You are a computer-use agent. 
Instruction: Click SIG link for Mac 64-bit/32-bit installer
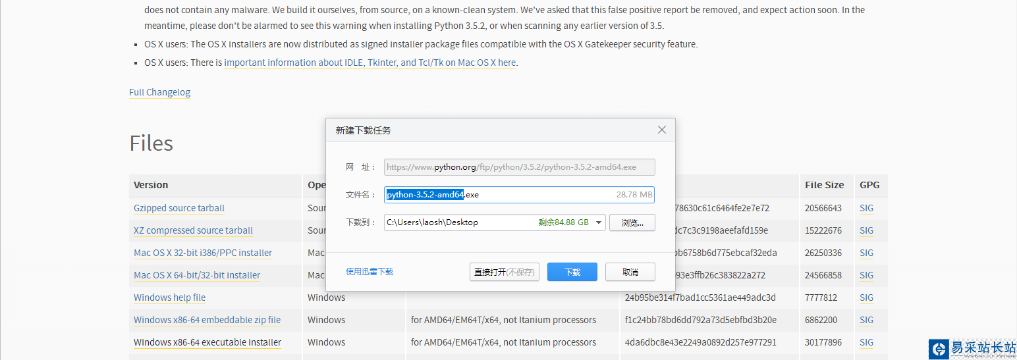866,275
